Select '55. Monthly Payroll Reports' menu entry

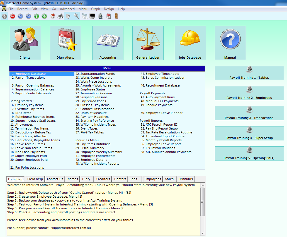coord(161,140)
